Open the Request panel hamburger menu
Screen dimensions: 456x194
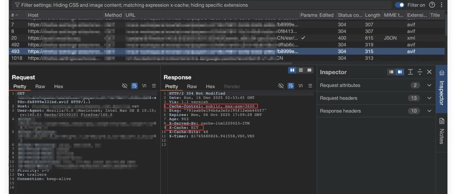pos(154,86)
